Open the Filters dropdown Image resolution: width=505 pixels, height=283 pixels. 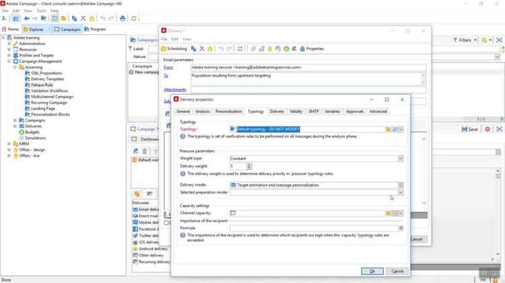click(x=465, y=40)
